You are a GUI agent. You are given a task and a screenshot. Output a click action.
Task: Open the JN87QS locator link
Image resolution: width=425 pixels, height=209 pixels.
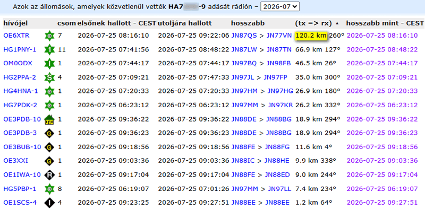coord(244,36)
